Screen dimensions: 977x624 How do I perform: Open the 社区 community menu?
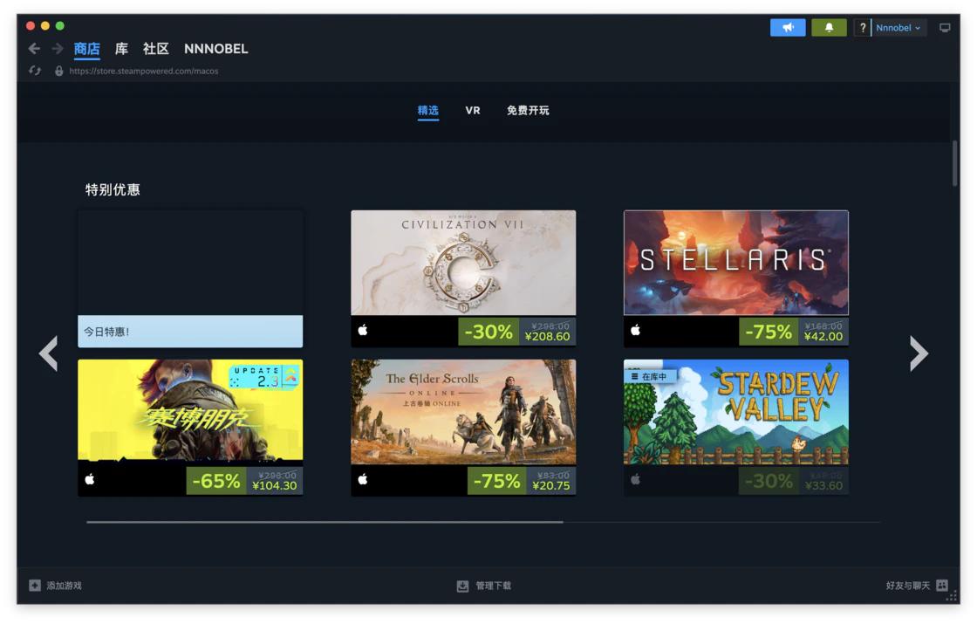click(155, 49)
